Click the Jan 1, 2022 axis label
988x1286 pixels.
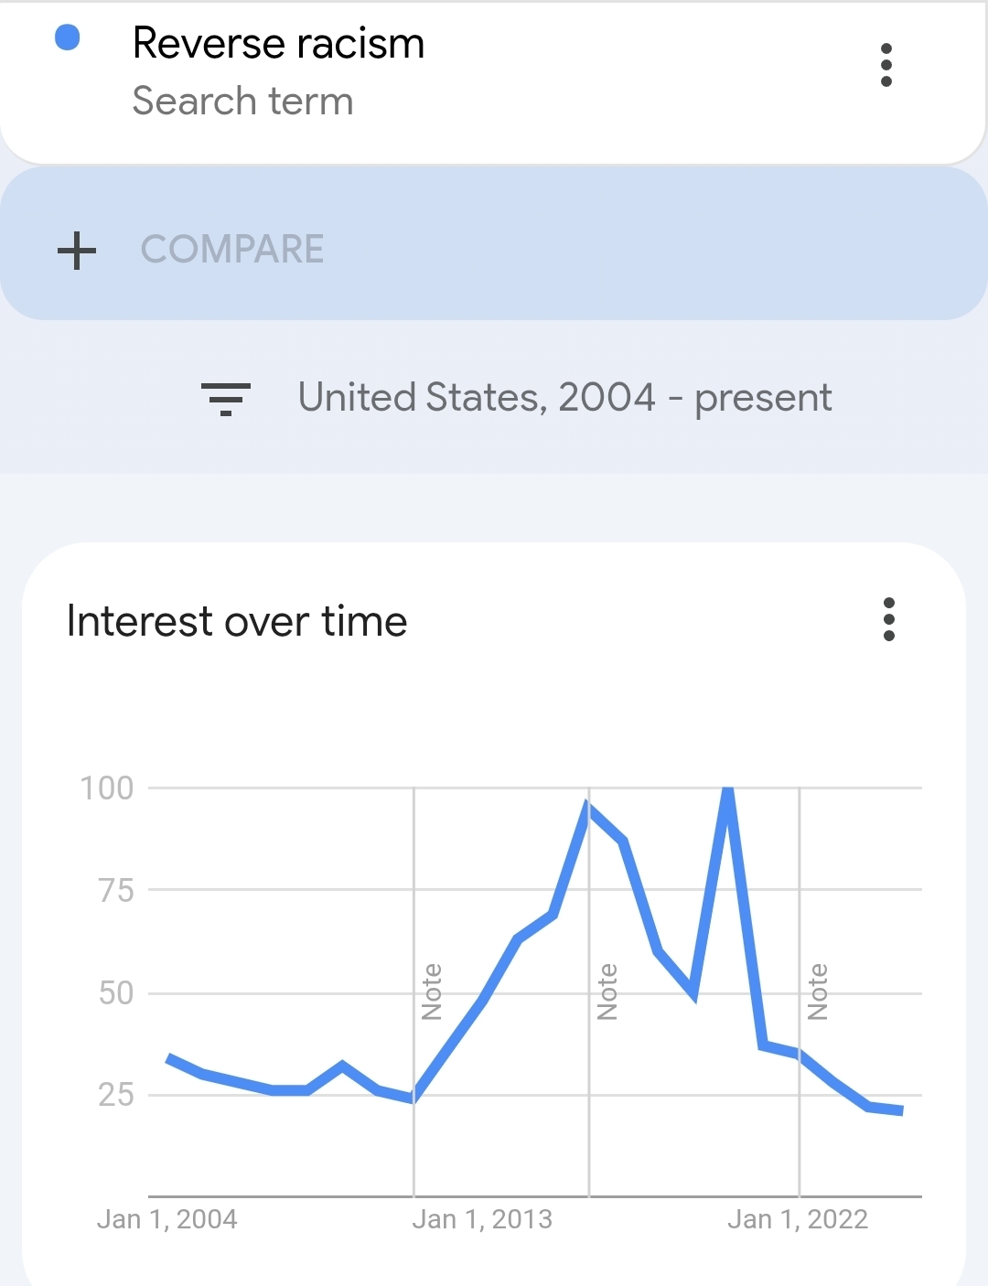point(797,1219)
